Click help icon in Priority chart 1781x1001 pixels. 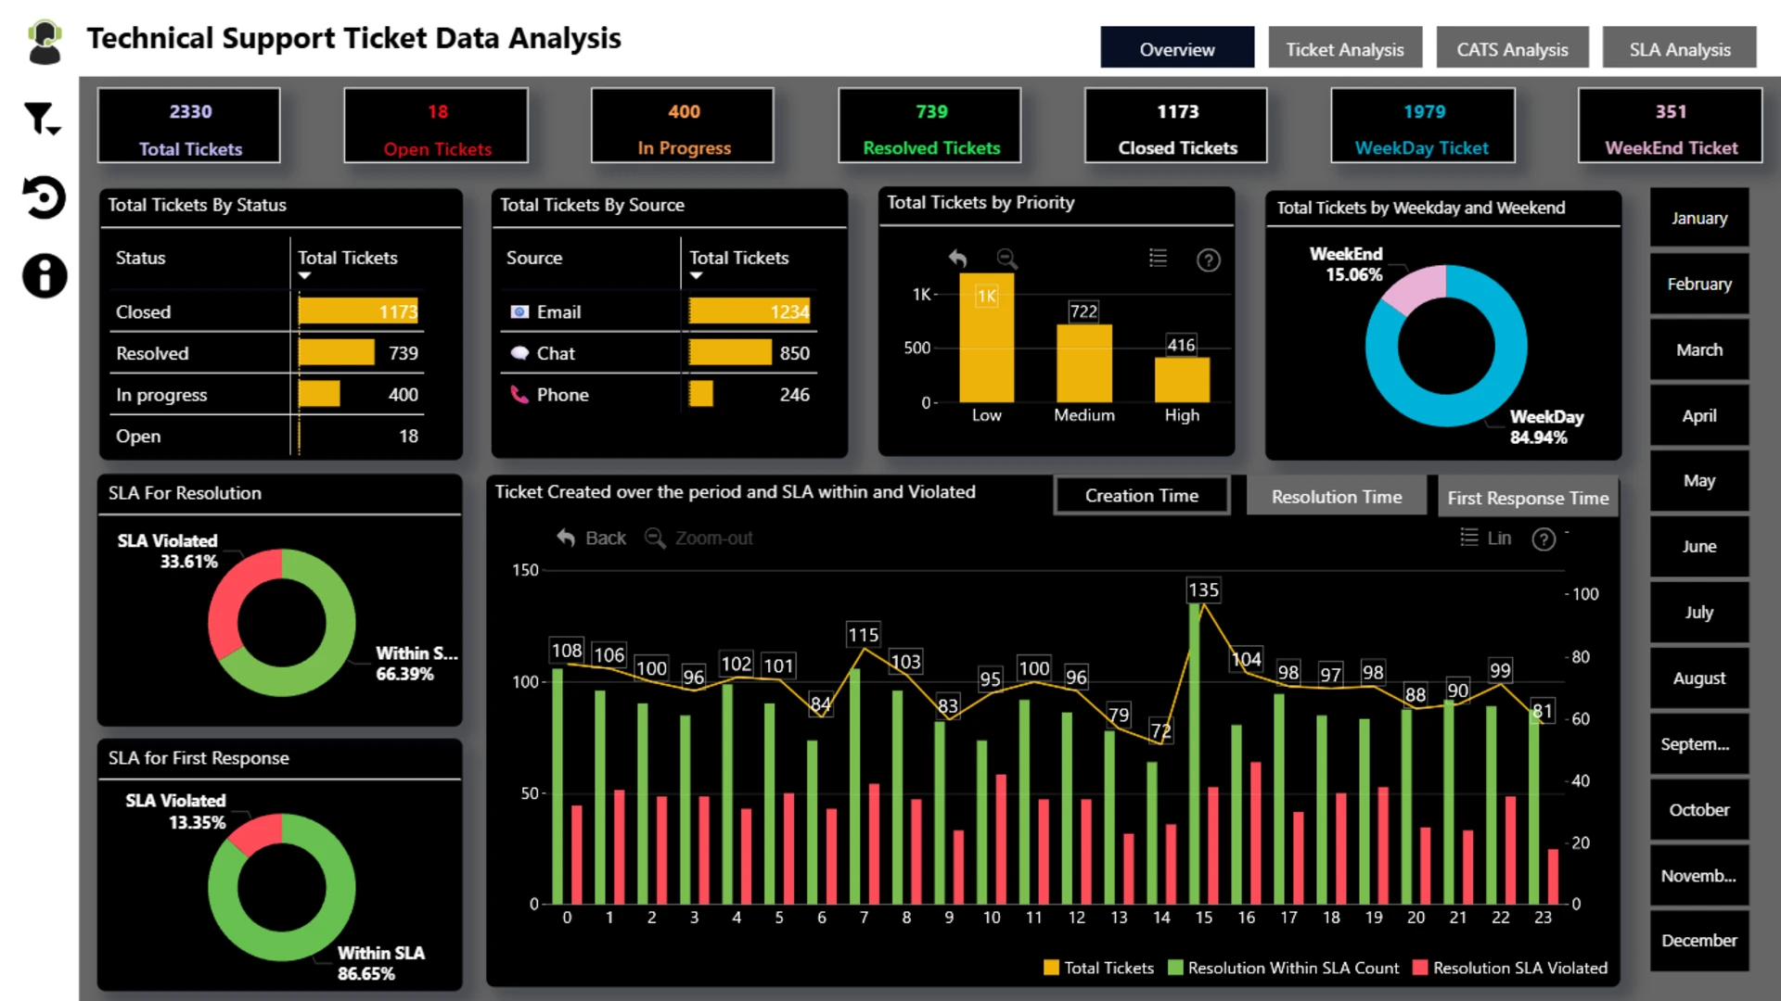pyautogui.click(x=1208, y=260)
